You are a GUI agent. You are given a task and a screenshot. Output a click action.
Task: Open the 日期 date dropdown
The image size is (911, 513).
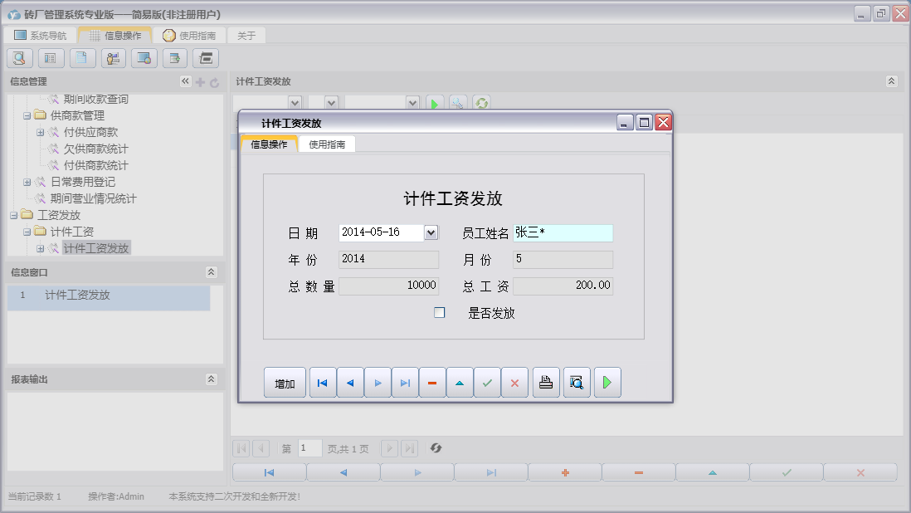point(432,232)
